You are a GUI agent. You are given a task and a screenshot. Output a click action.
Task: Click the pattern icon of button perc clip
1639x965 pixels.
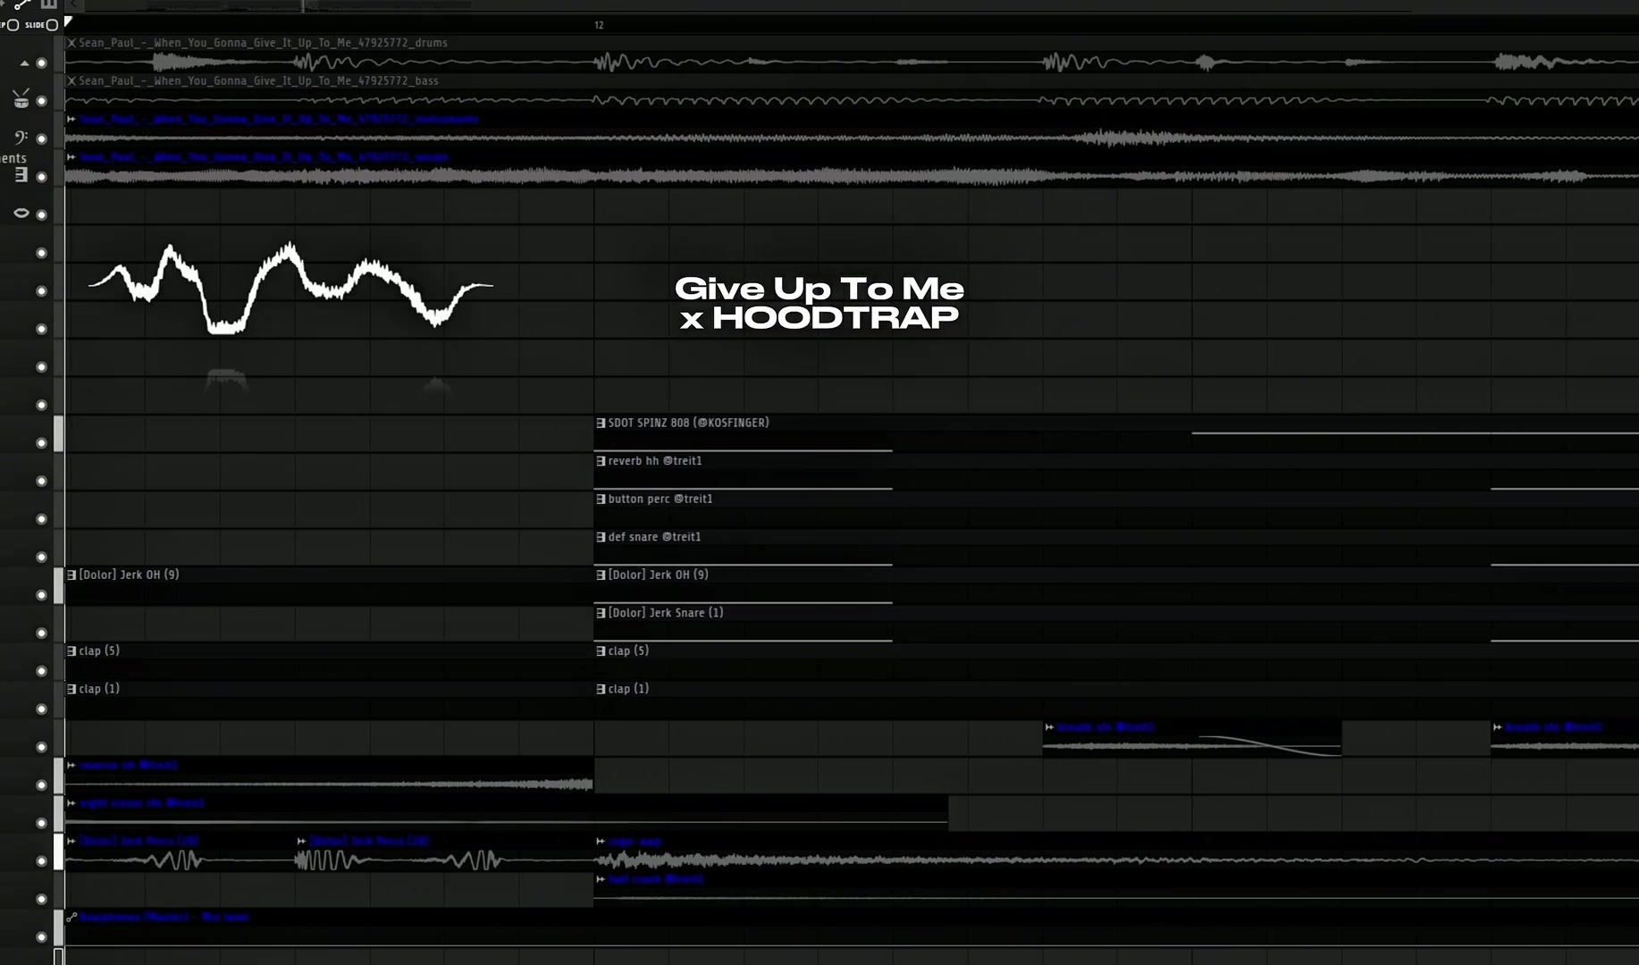click(x=601, y=499)
